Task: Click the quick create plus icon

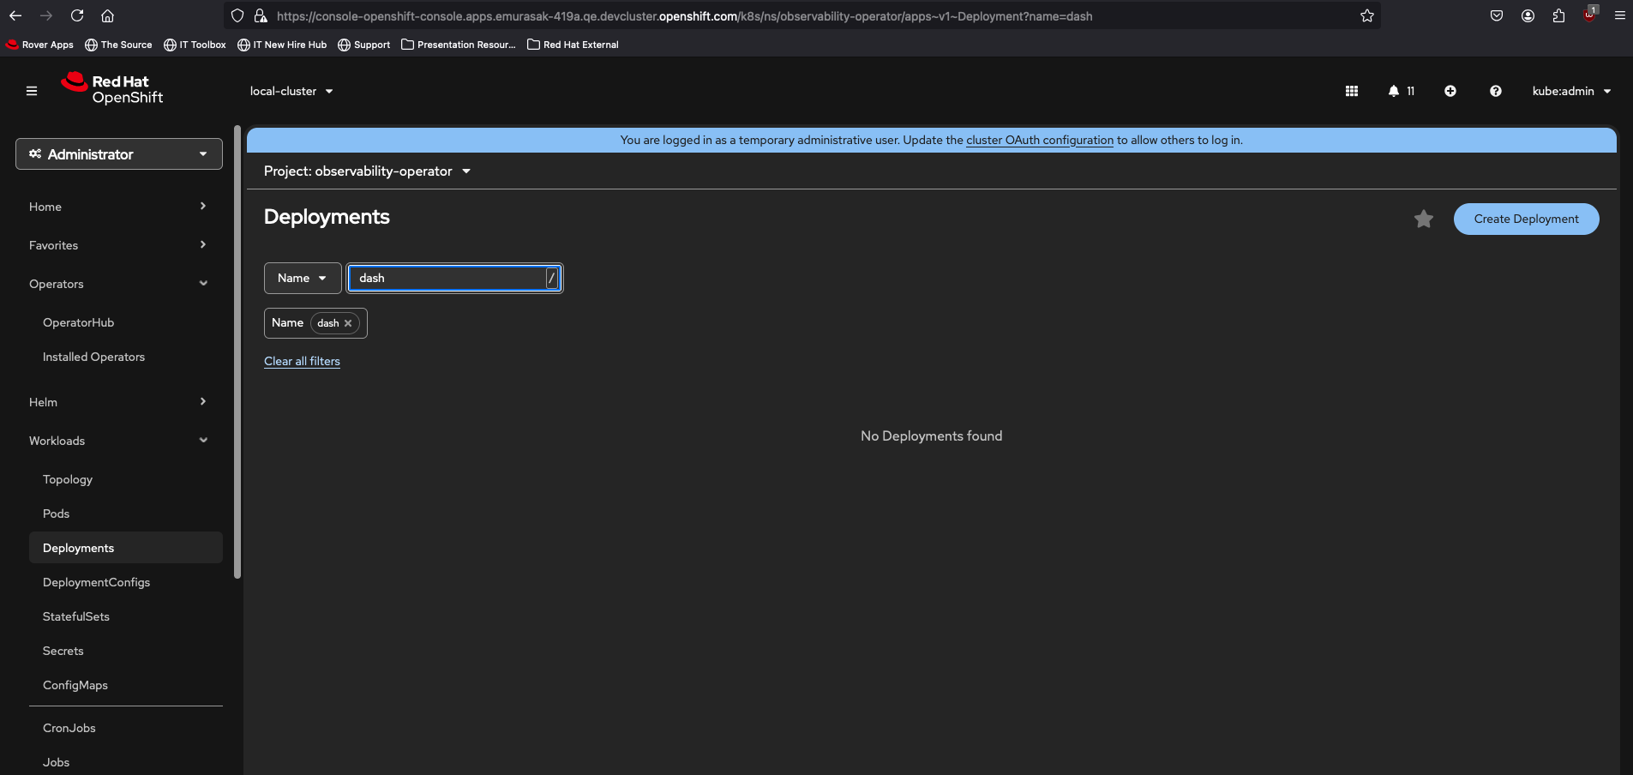Action: [x=1450, y=91]
